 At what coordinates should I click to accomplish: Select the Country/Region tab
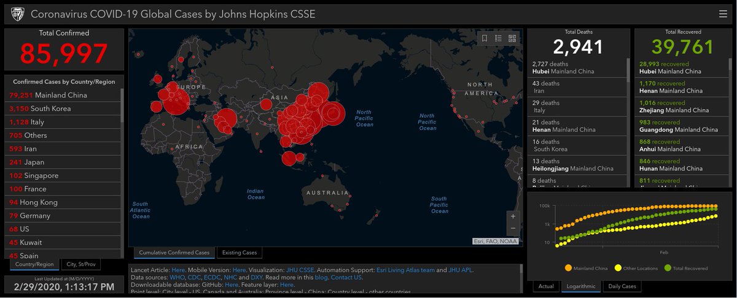(35, 265)
